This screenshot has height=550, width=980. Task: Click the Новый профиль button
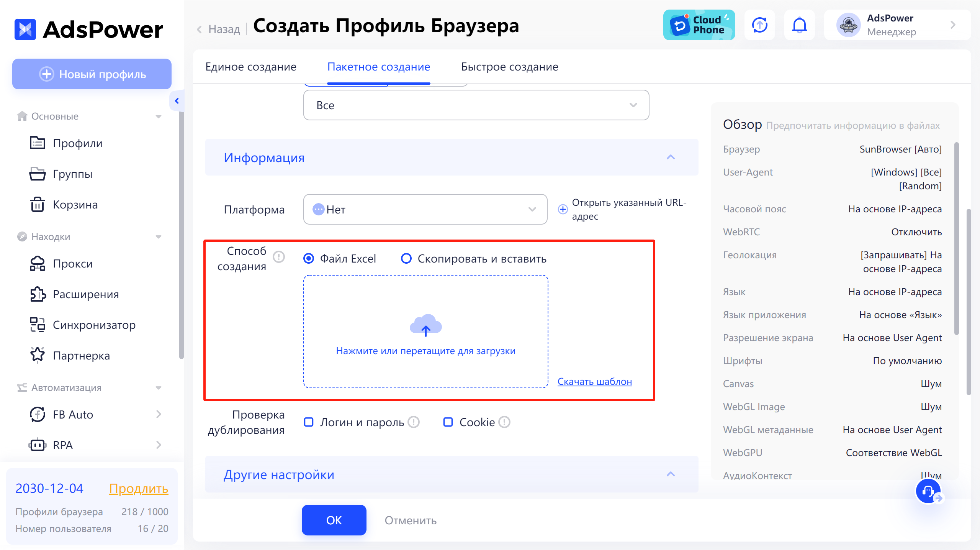[x=92, y=74]
